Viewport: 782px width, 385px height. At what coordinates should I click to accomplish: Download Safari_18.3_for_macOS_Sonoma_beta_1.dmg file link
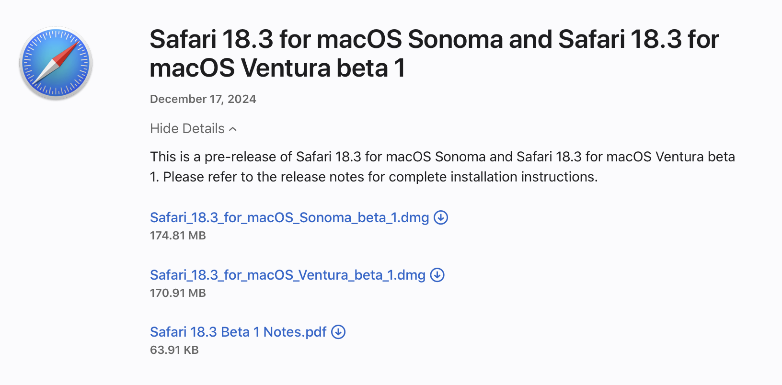(289, 218)
